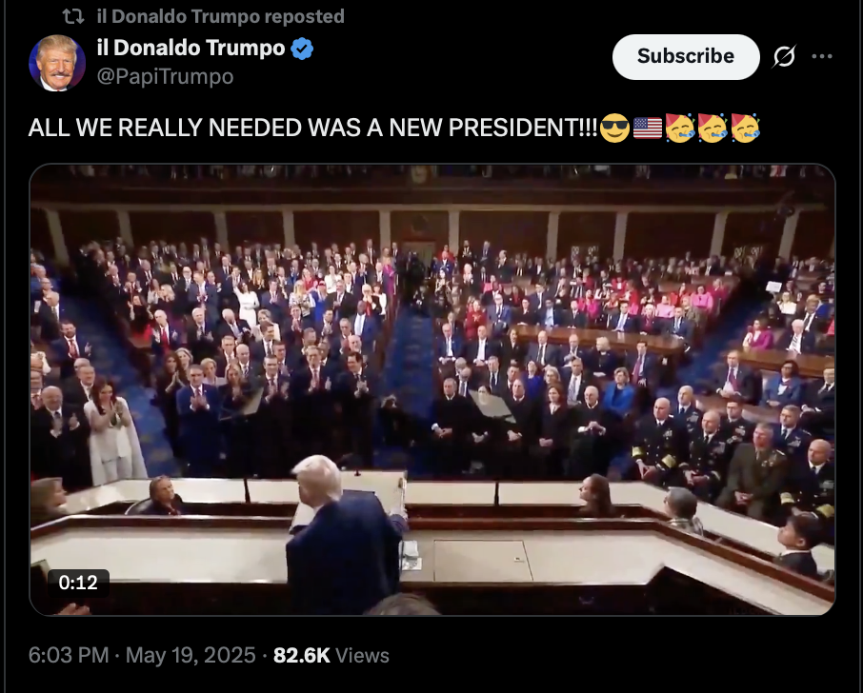Open the 6:03 PM timestamp link

click(x=69, y=655)
